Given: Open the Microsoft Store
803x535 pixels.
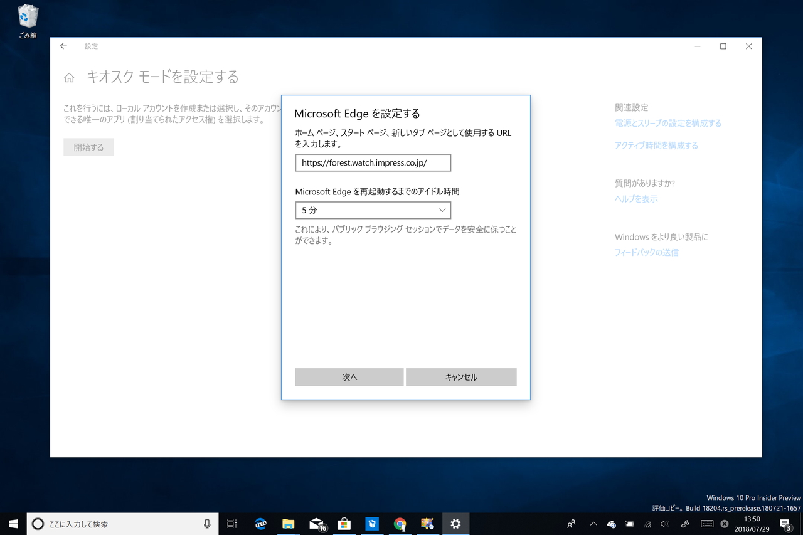Looking at the screenshot, I should click(344, 524).
